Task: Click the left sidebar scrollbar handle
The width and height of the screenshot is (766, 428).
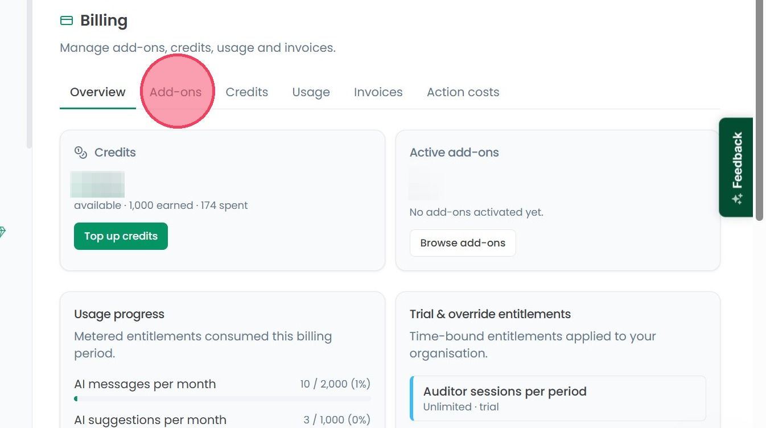Action: click(29, 74)
